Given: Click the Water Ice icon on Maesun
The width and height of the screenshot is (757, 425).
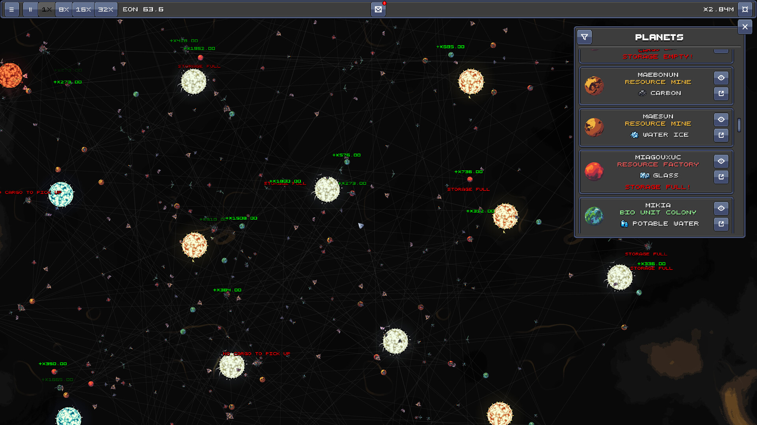Looking at the screenshot, I should 634,135.
